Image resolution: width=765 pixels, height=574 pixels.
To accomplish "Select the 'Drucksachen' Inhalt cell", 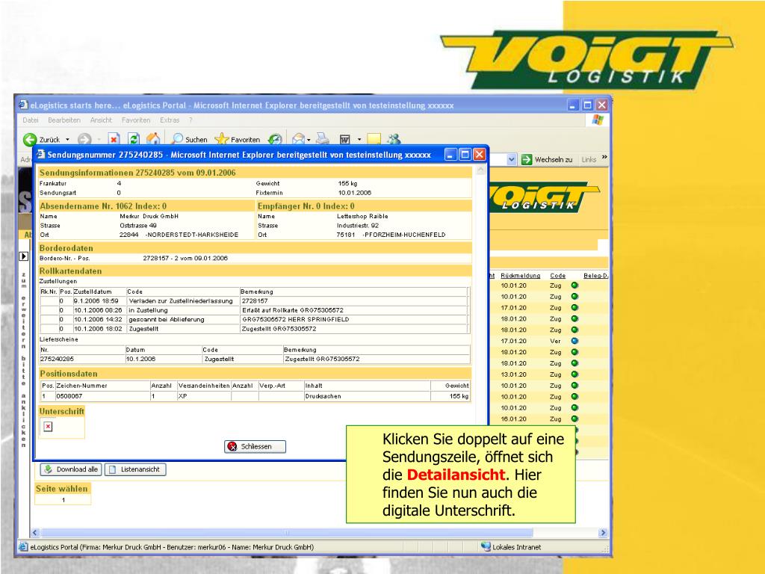I will (368, 396).
